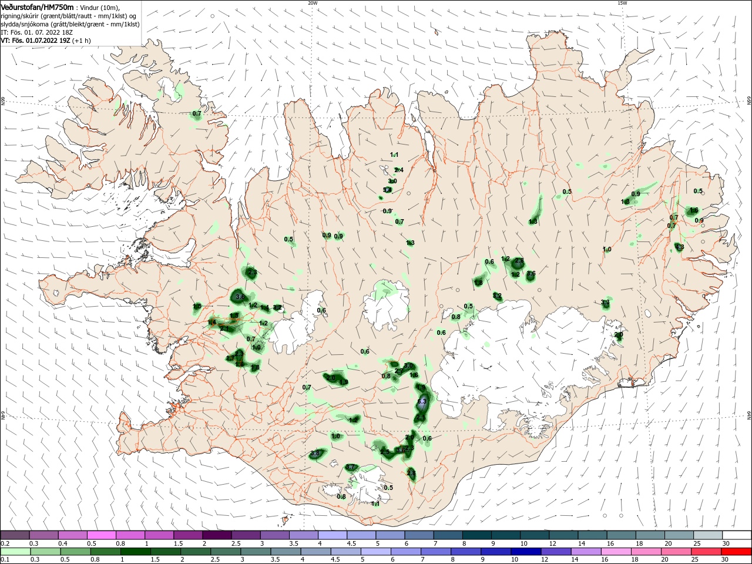Image resolution: width=752 pixels, height=564 pixels.
Task: Select the 16 grey-teal swatch, upper legend
Action: coord(621,535)
